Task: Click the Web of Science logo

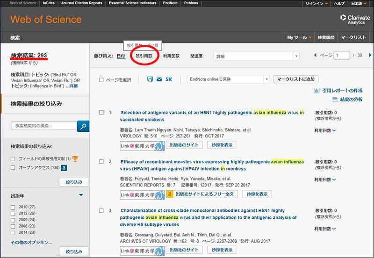Action: (46, 20)
